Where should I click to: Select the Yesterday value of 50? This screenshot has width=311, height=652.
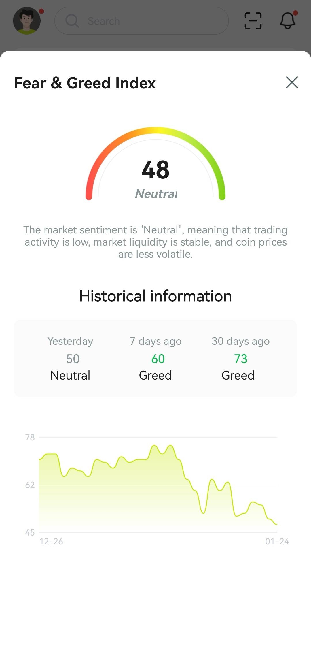[73, 359]
